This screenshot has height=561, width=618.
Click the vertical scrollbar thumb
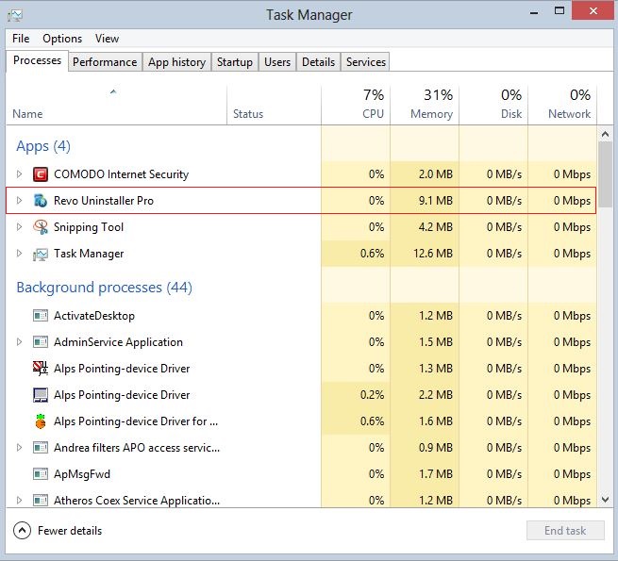click(606, 174)
